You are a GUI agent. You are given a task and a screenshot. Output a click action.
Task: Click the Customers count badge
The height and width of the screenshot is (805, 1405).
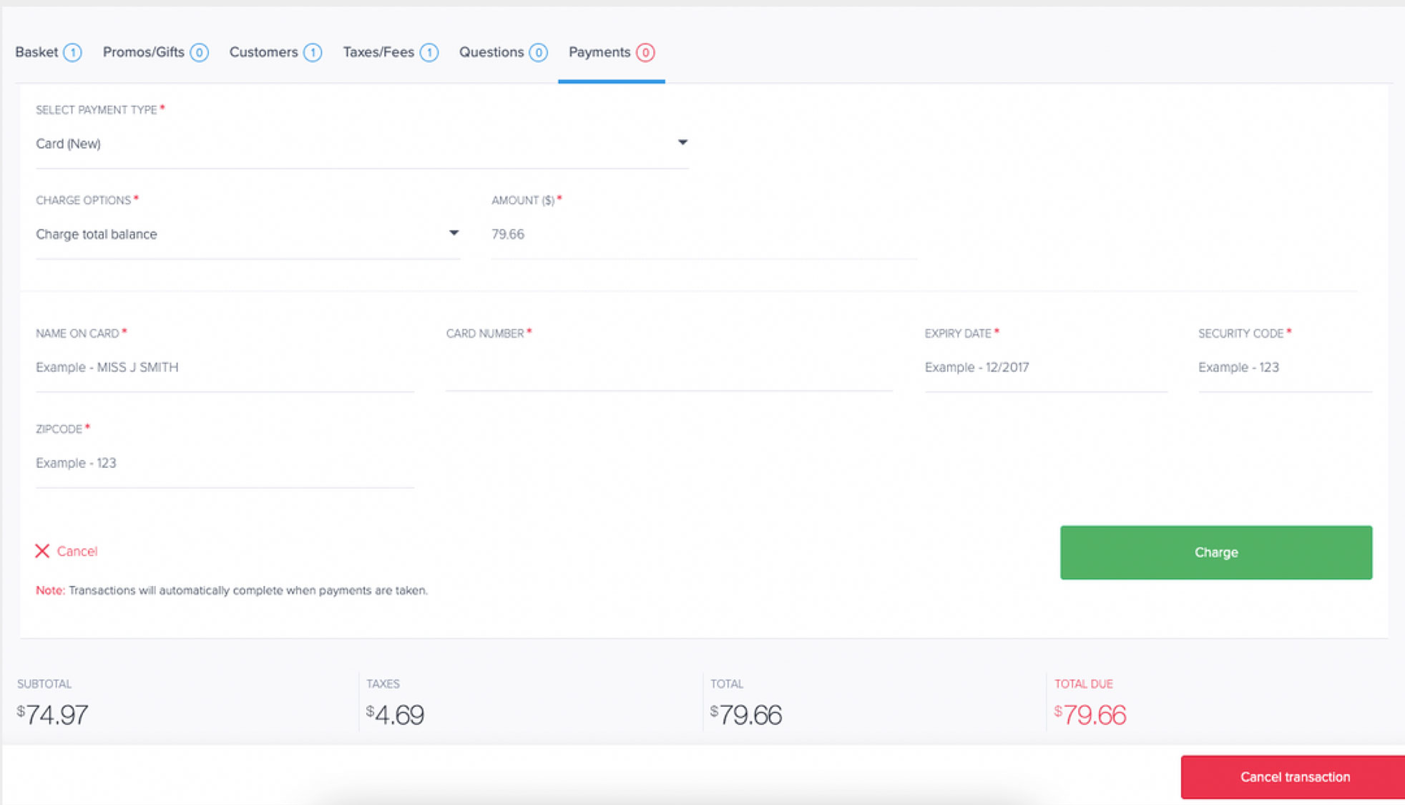coord(313,52)
